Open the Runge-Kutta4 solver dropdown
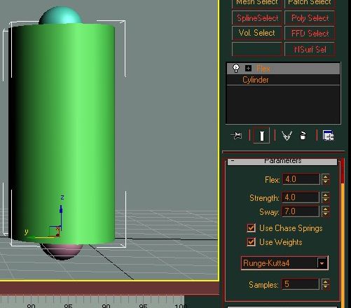This screenshot has width=351, height=308. coord(322,263)
